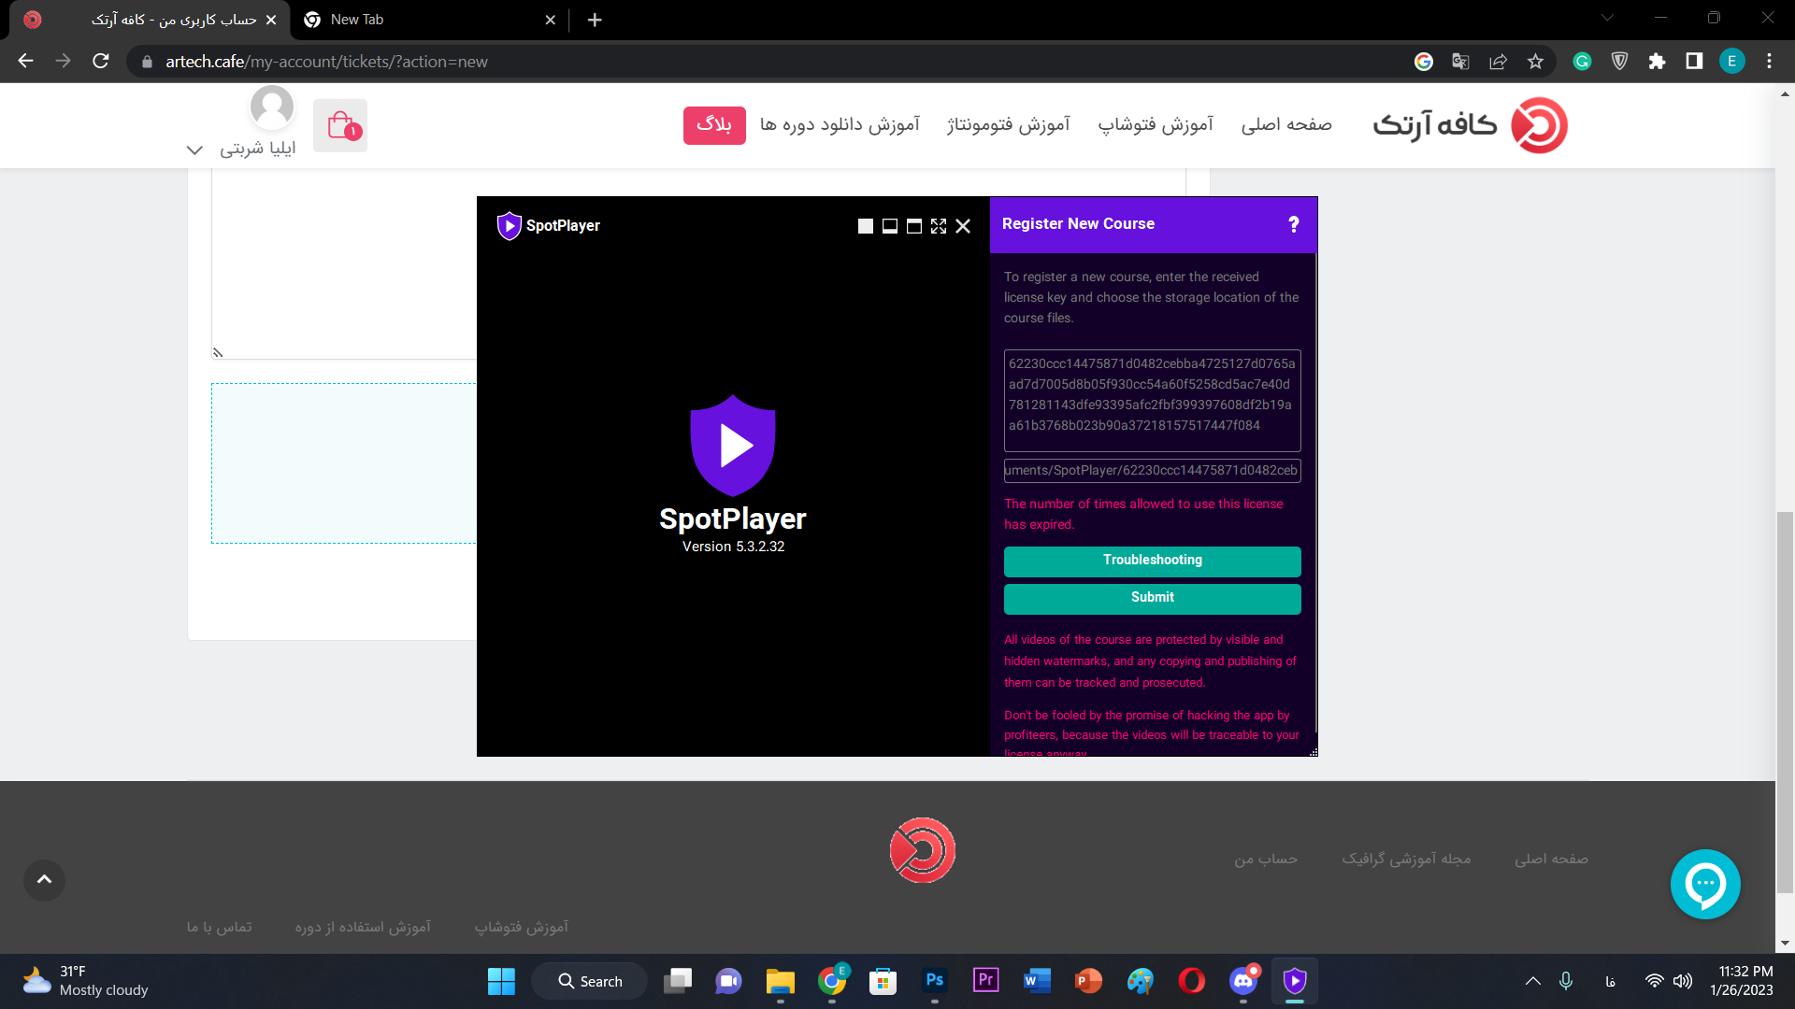
Task: Open the Chrome three-dot menu
Action: (1769, 62)
